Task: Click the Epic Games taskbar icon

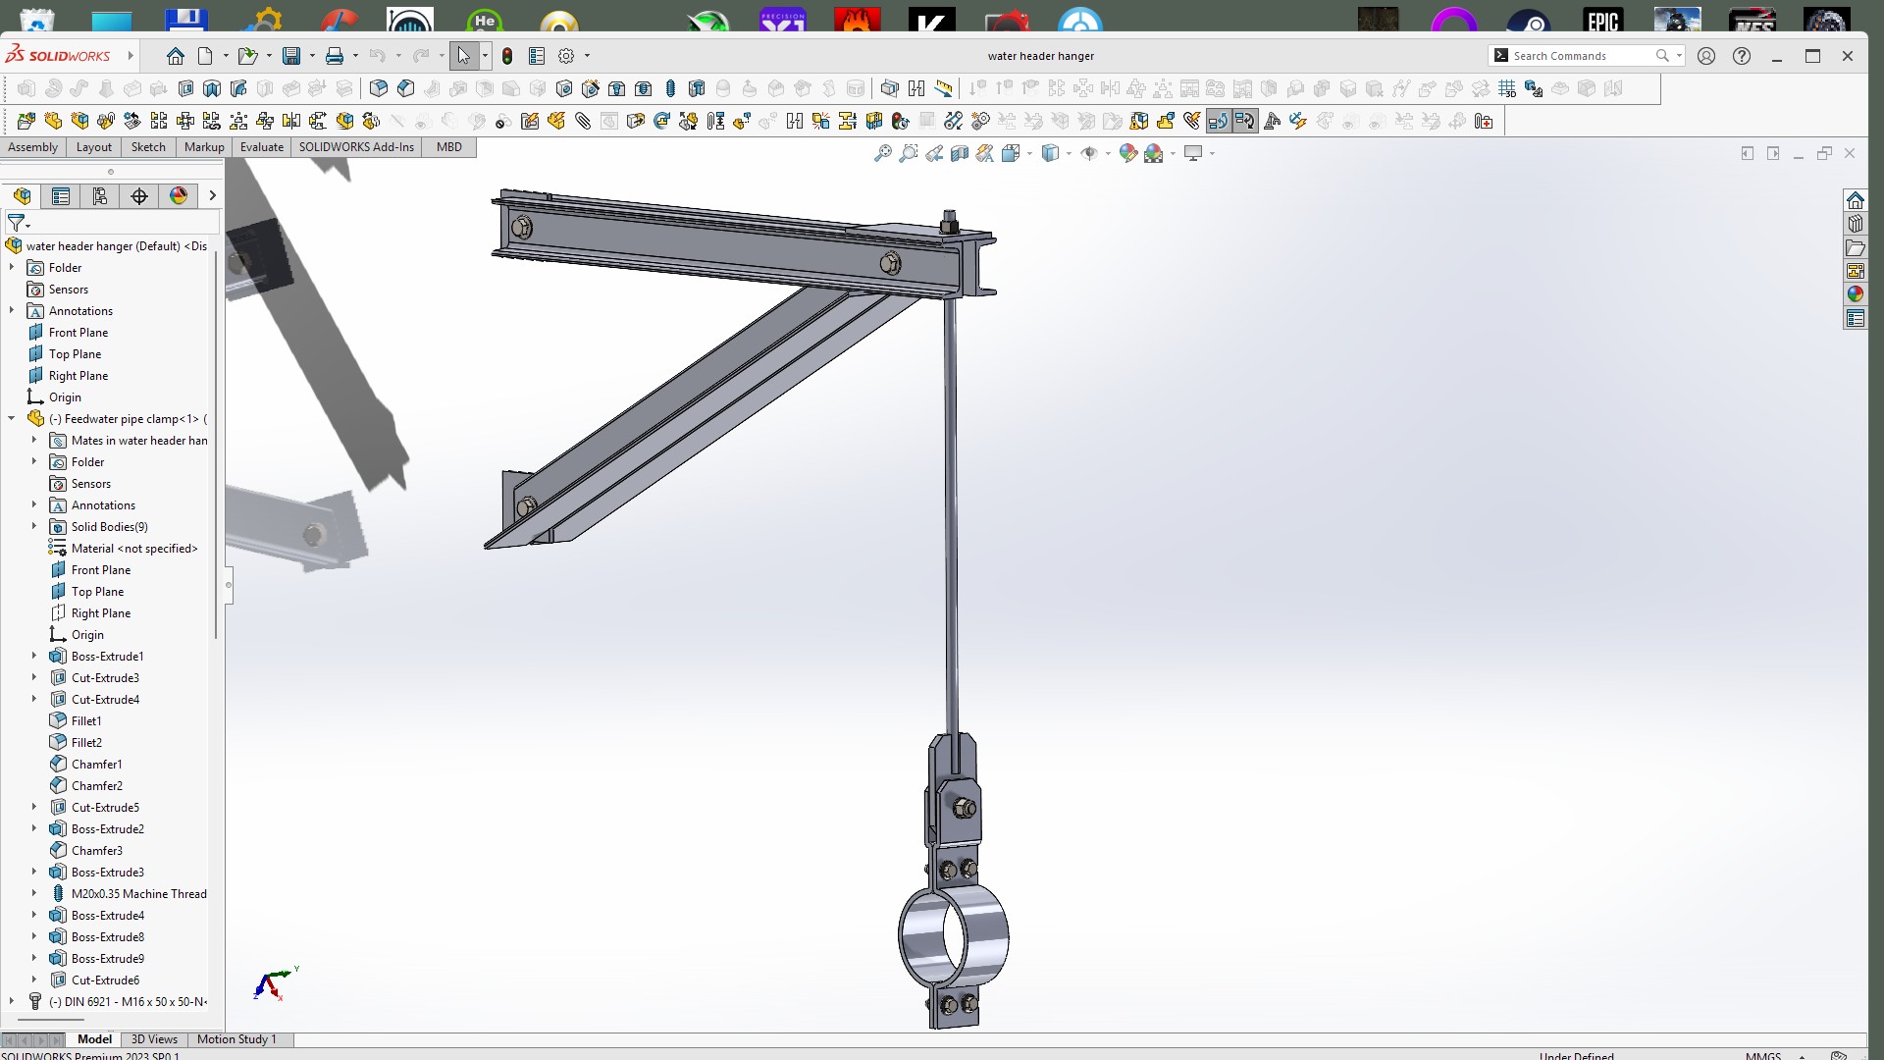Action: point(1602,20)
